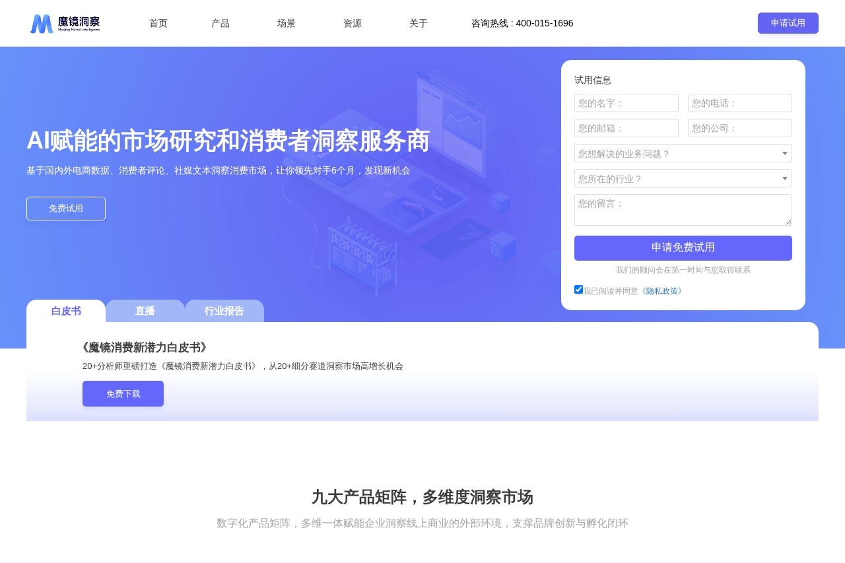This screenshot has width=845, height=563.
Task: Click the 申请试用 button in header
Action: click(788, 23)
